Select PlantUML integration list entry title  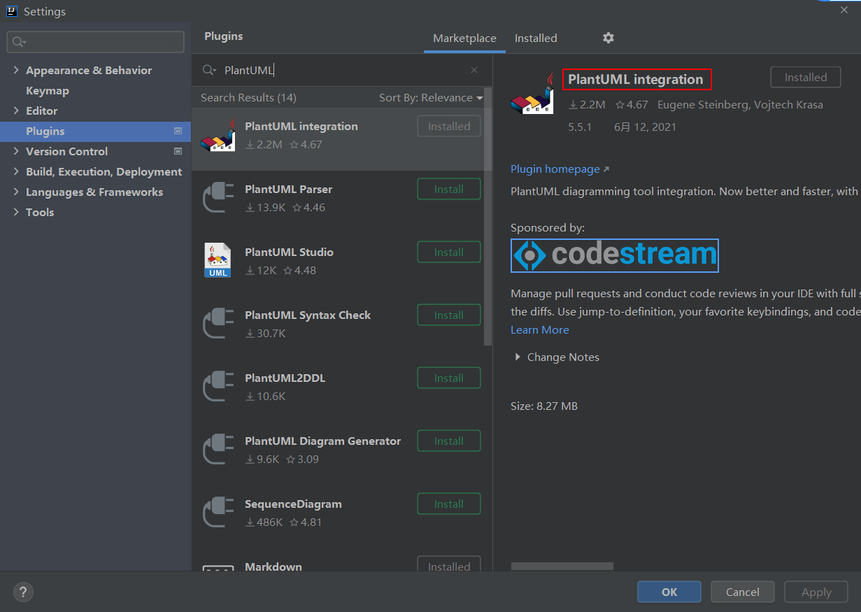click(x=301, y=126)
